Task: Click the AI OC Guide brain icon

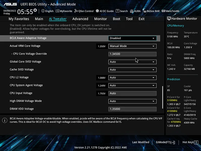Action: 97,11
